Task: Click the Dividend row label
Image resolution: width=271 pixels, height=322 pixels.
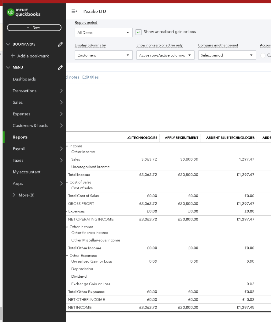Action: click(x=79, y=276)
